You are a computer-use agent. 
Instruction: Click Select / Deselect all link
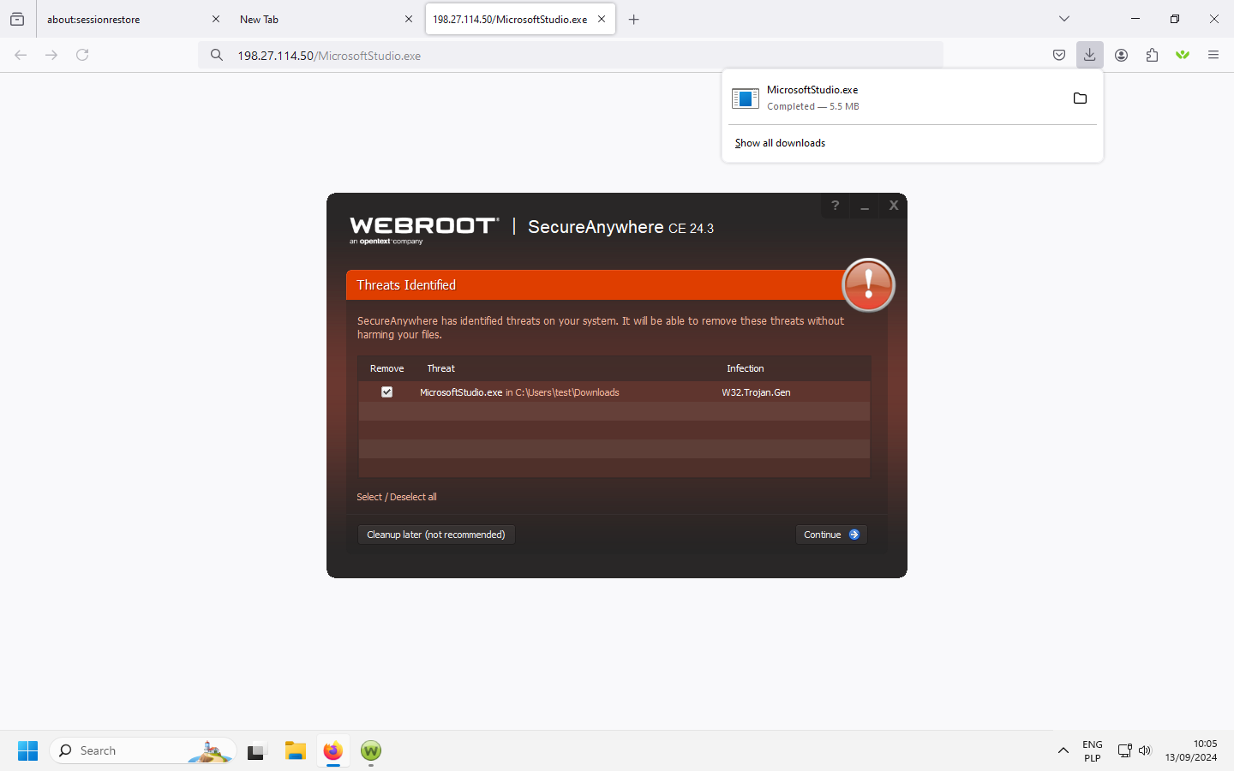coord(397,497)
